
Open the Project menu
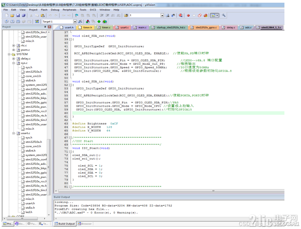[x=33, y=10]
